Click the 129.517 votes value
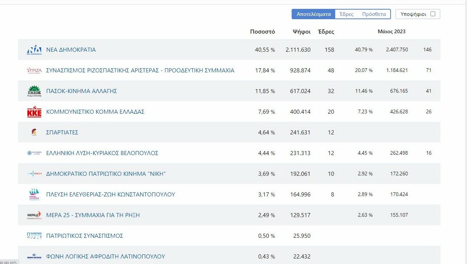Screen dimensions: 467x264 click(301, 215)
